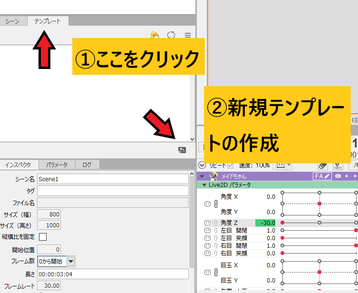Click the red center point of 目玉 X/Y pad
Image resolution: width=358 pixels, height=293 pixels.
coord(319,272)
